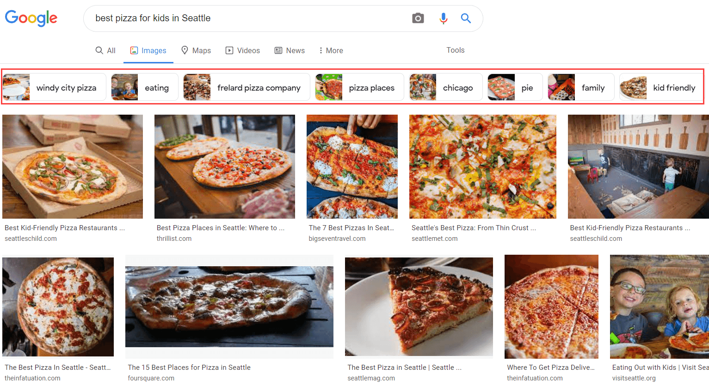The image size is (709, 386).
Task: Open the thrillist.com Best Pizza Places image
Action: [x=224, y=166]
